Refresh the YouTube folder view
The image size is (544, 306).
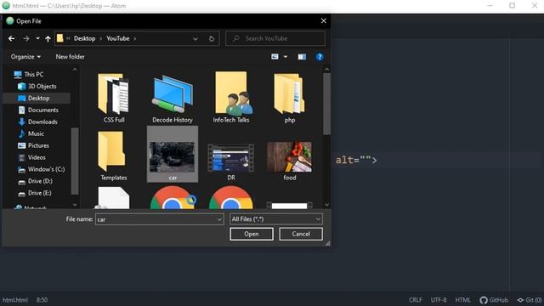pos(212,39)
